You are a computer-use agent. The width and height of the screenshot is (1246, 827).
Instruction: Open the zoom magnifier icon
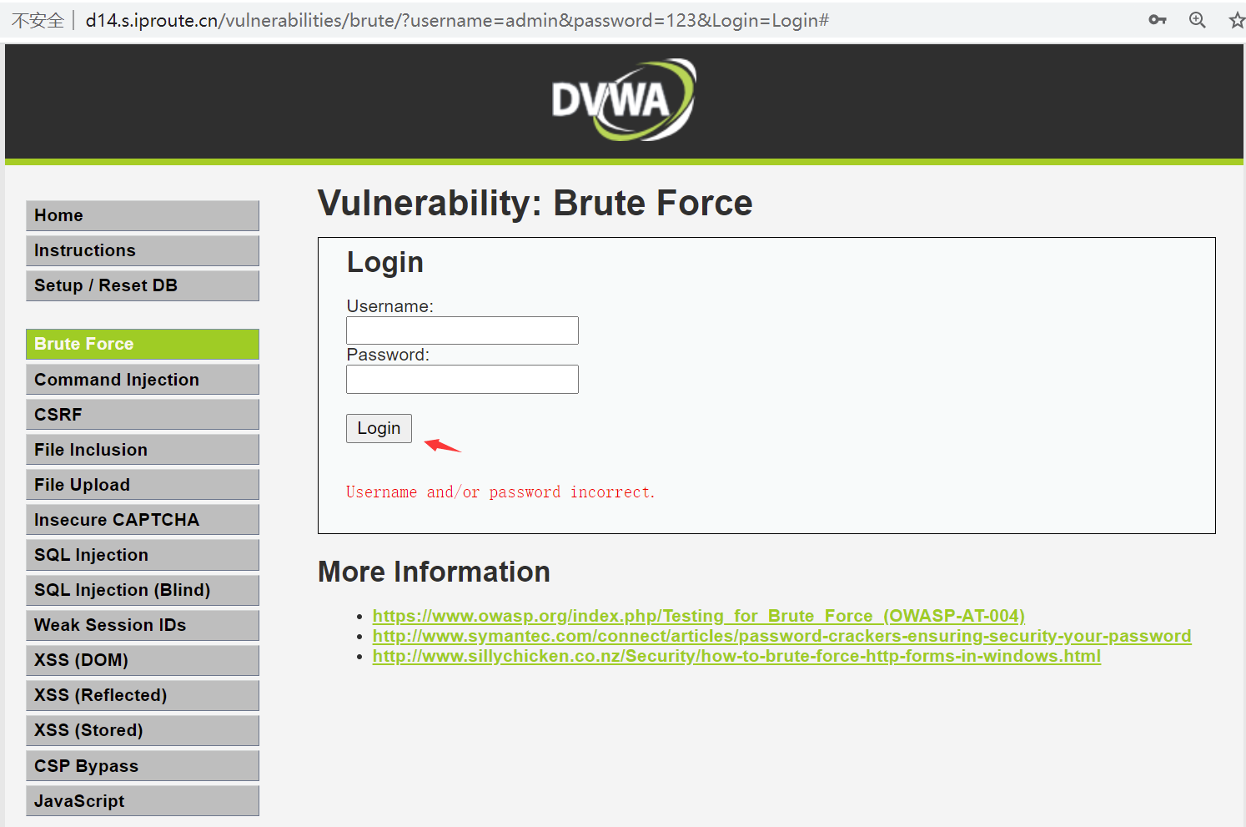(1197, 20)
